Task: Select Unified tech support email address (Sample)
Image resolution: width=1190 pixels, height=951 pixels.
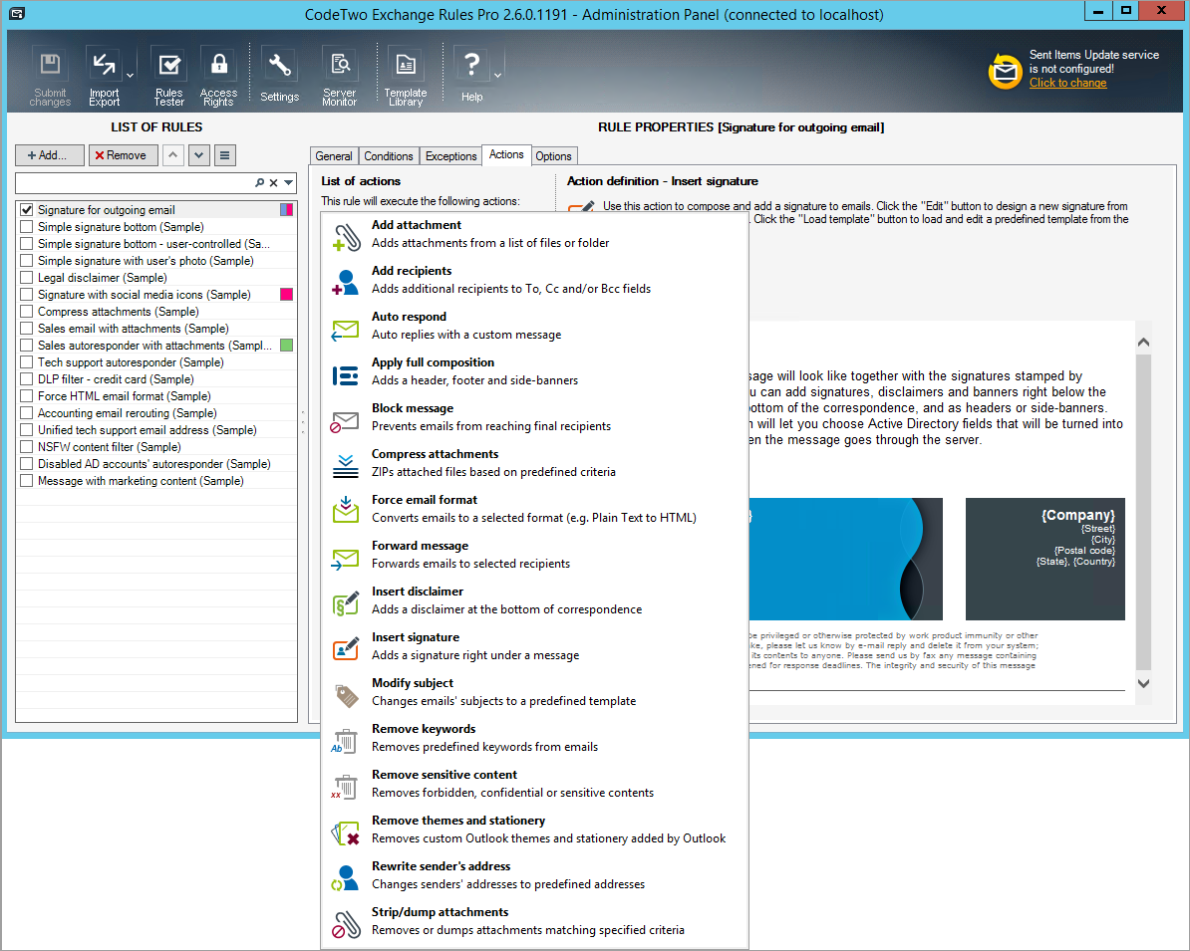Action: pos(156,430)
